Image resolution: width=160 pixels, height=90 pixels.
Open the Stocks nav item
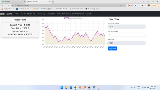pos(23,14)
